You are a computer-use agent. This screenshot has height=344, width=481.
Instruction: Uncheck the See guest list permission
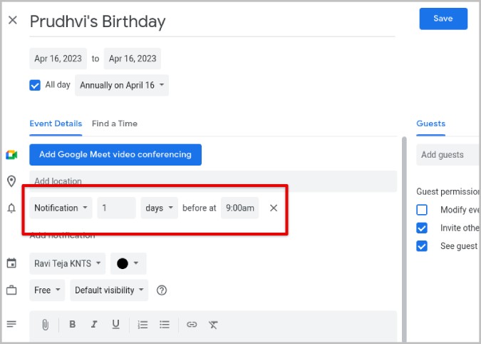tap(422, 246)
